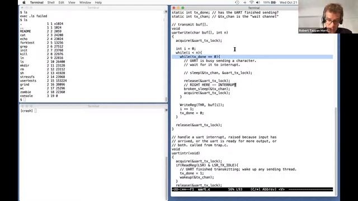
Task: Click the "broken_sleep(&tx_chan);" line
Action: (x=207, y=89)
